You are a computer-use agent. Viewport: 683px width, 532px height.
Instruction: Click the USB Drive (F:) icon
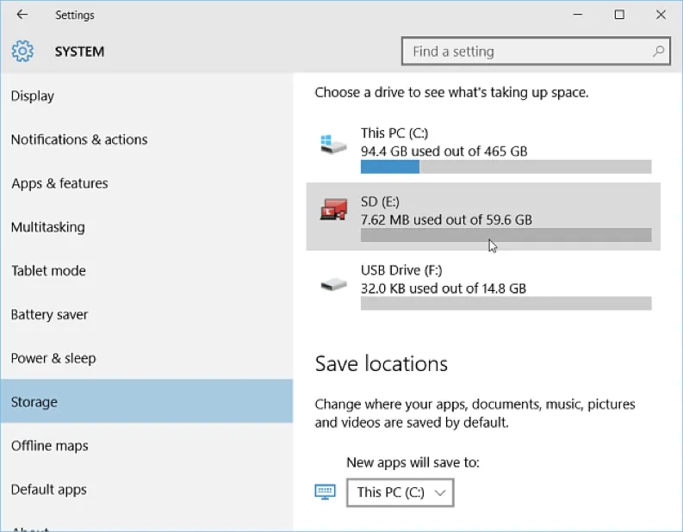333,283
